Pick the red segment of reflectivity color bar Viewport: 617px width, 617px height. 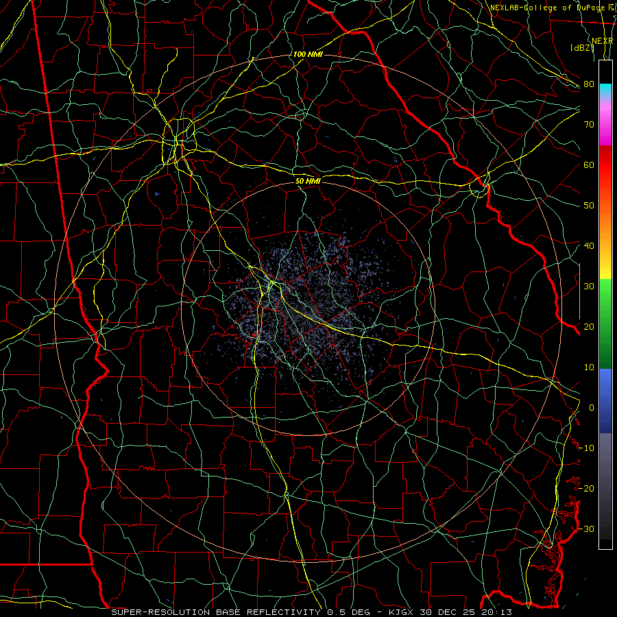(605, 165)
